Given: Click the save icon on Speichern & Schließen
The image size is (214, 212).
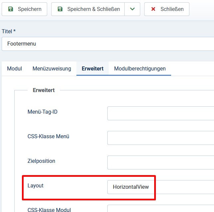Looking at the screenshot, I should pyautogui.click(x=60, y=9).
